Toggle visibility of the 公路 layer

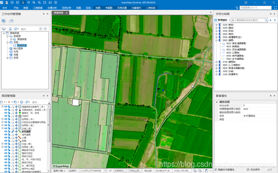[6, 138]
